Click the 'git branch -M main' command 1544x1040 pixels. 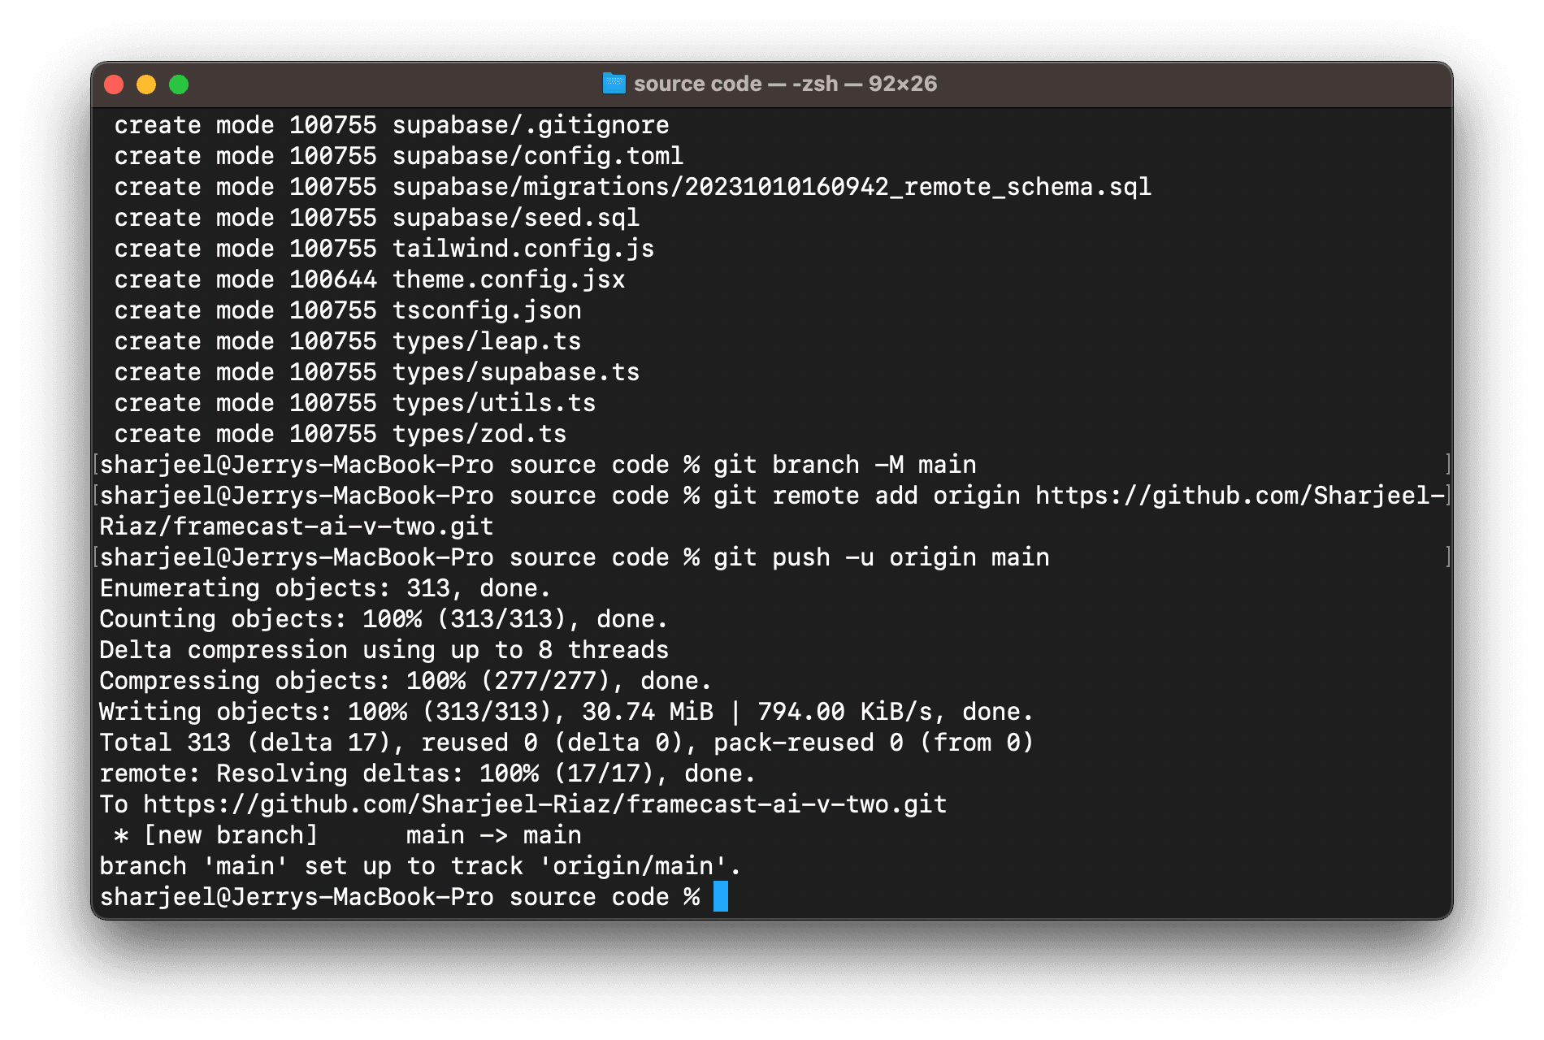[845, 465]
